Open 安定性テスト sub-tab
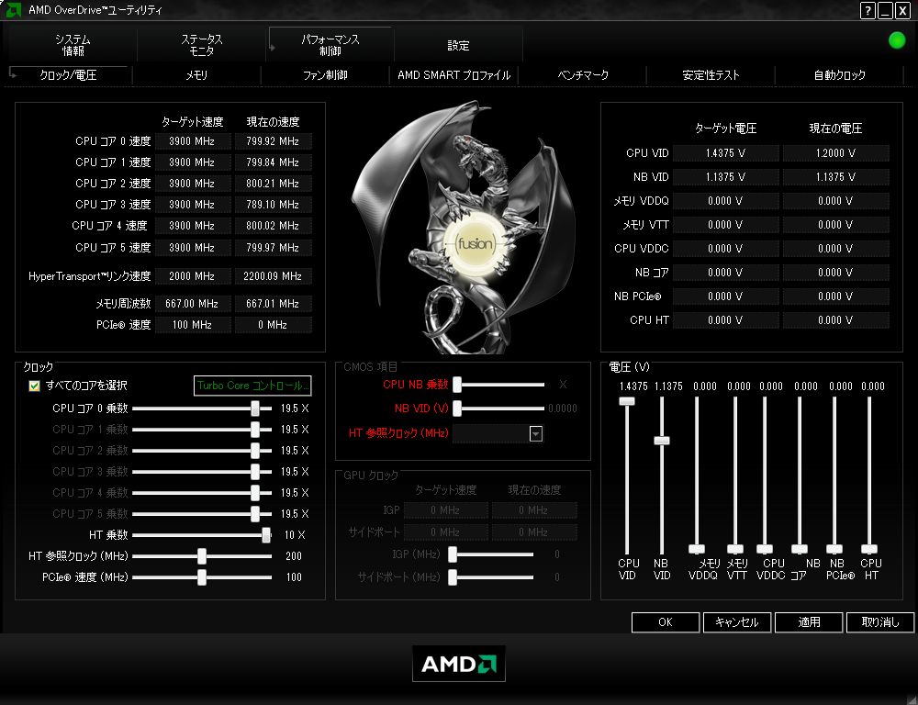The height and width of the screenshot is (705, 918). point(711,75)
